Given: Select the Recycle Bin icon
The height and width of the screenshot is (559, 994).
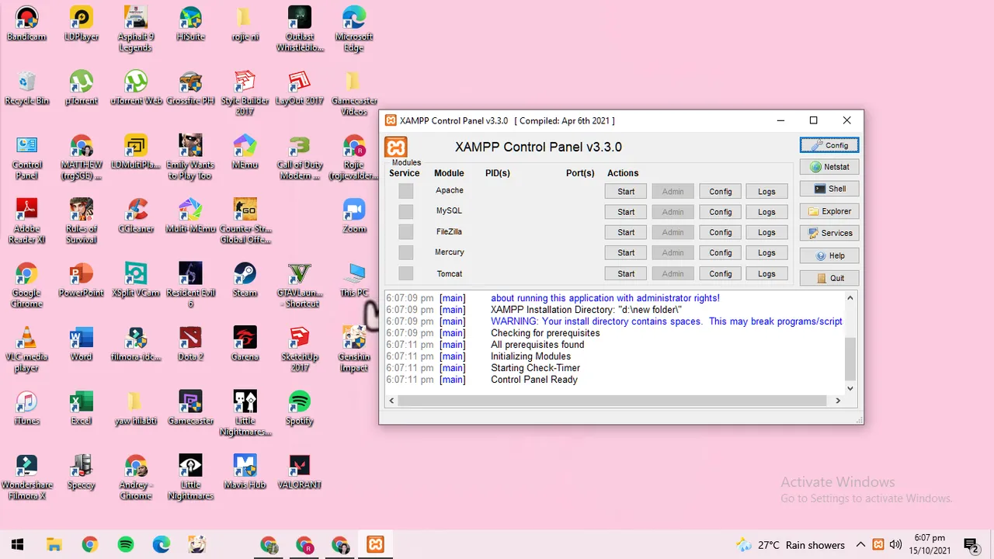Looking at the screenshot, I should [27, 88].
